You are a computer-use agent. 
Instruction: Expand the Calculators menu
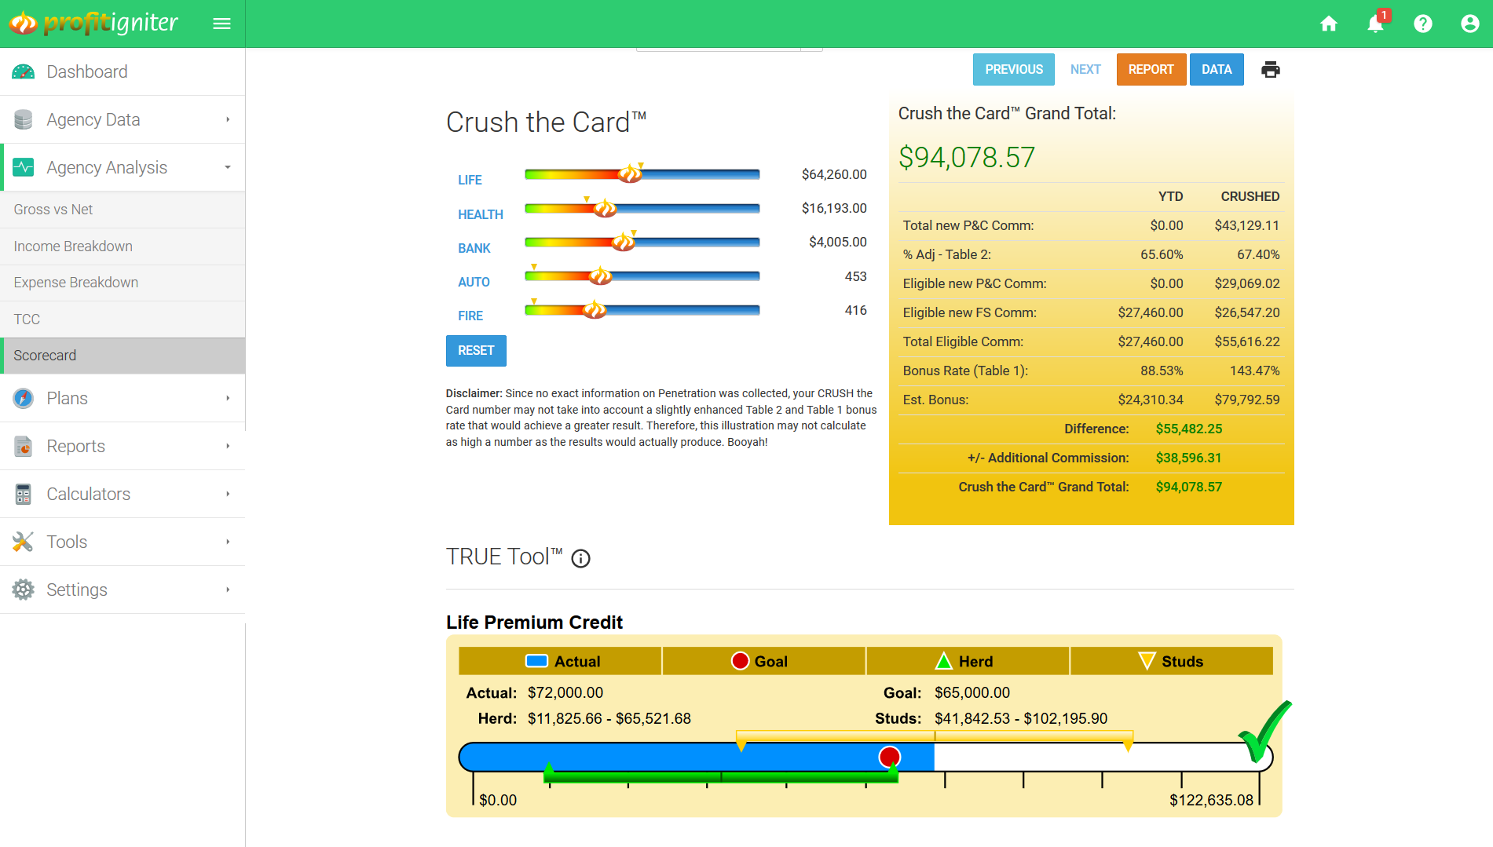[x=123, y=494]
